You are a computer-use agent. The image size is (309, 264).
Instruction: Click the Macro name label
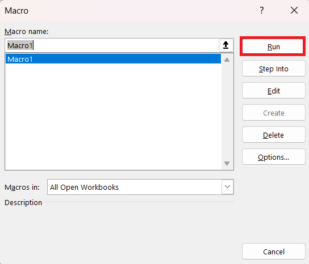pyautogui.click(x=26, y=32)
